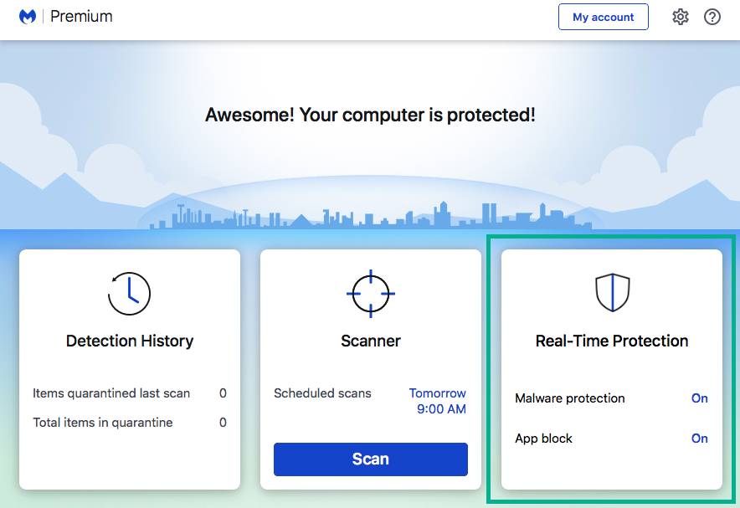
Task: Click the Malwarebytes logo icon
Action: click(x=28, y=16)
